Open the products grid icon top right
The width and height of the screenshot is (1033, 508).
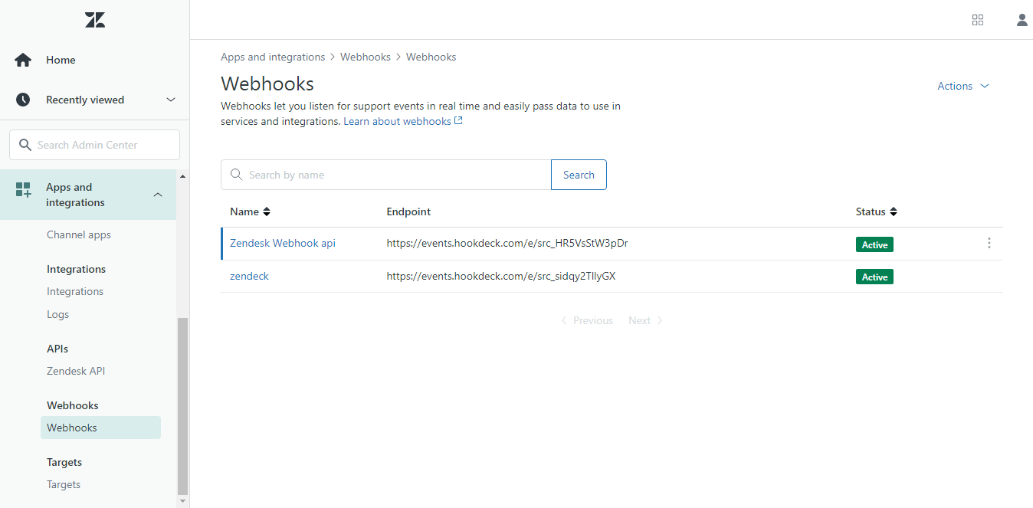pos(978,19)
